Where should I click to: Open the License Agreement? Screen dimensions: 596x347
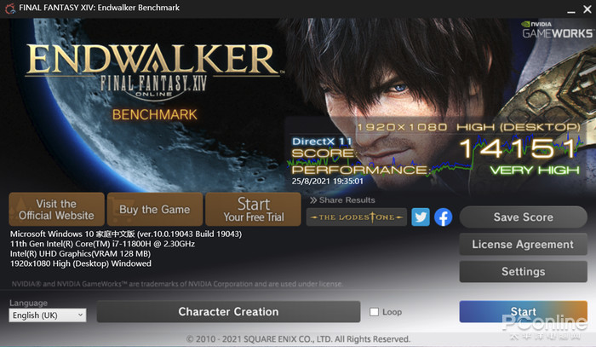pos(524,245)
